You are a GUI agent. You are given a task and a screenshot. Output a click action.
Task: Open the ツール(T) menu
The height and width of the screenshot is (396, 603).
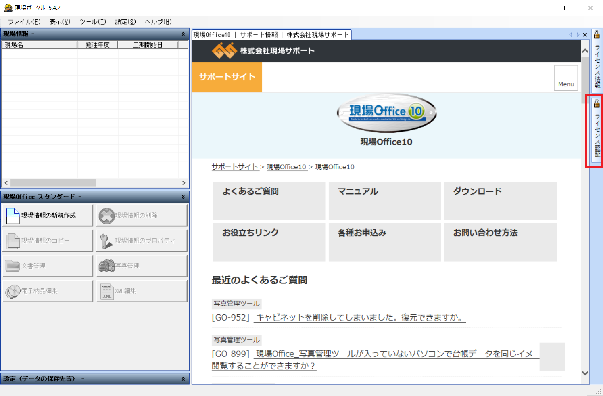pos(93,22)
